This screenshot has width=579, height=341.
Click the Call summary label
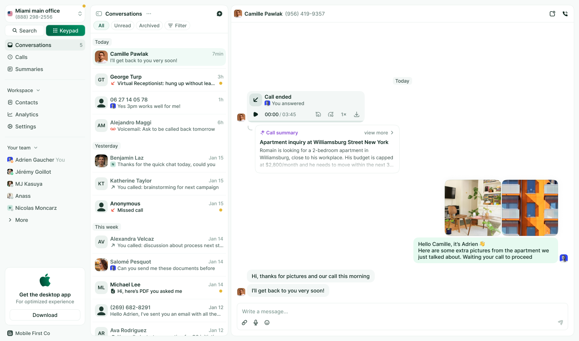click(282, 133)
